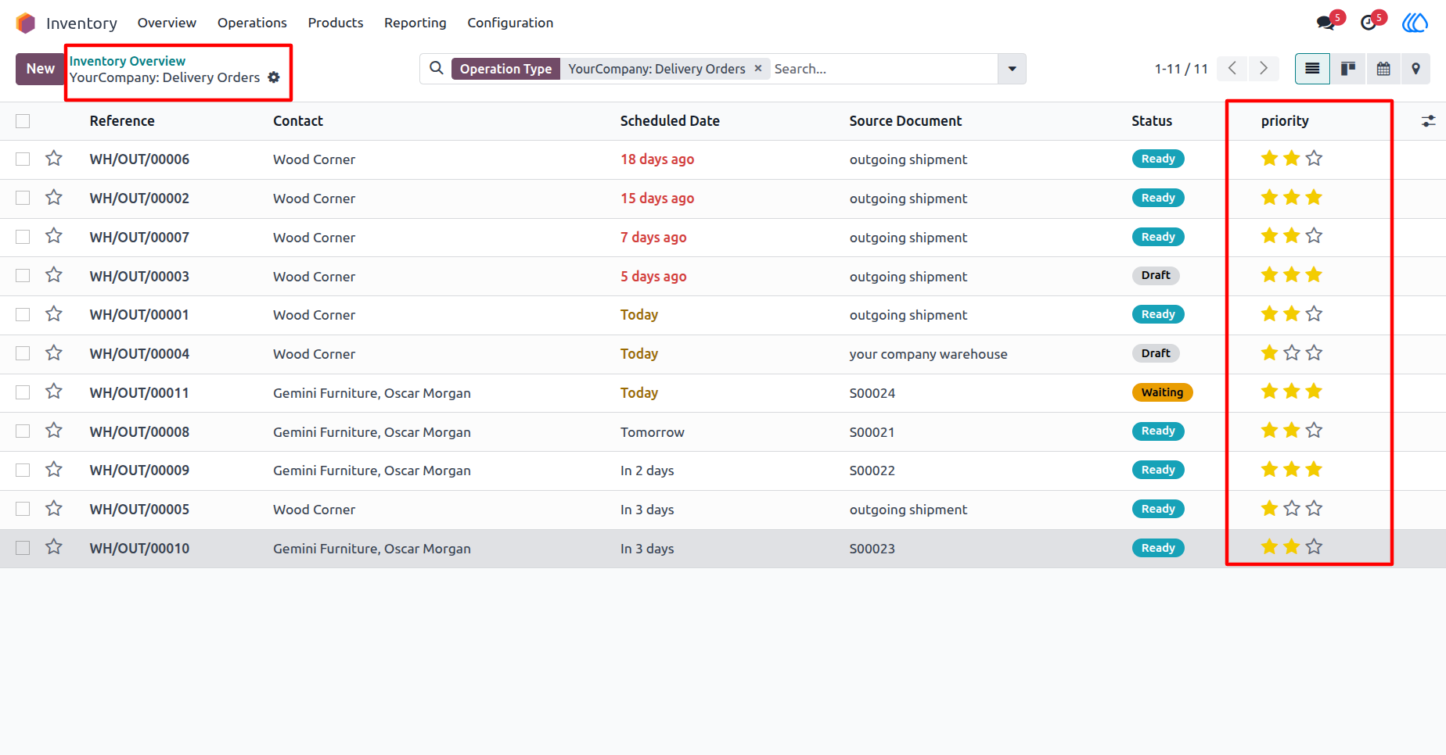Set third priority star for WH/OUT/00007
1446x755 pixels.
[1314, 236]
